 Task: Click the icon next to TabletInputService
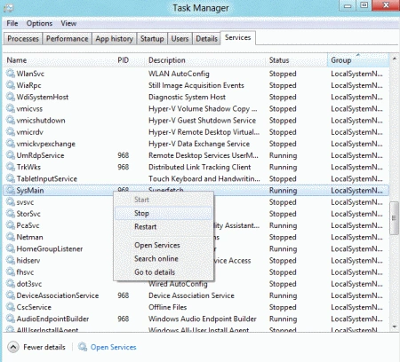click(x=11, y=178)
